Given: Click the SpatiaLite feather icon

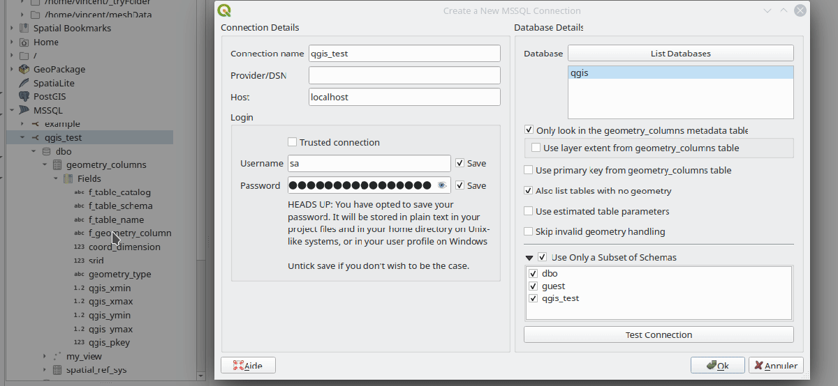Looking at the screenshot, I should [24, 83].
